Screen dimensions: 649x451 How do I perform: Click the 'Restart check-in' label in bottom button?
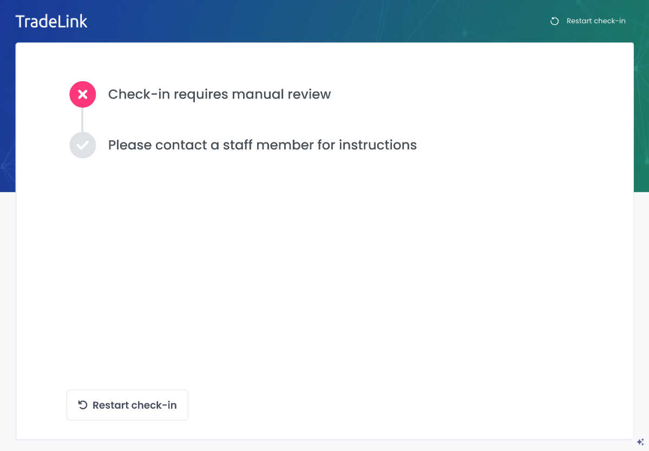(x=134, y=405)
